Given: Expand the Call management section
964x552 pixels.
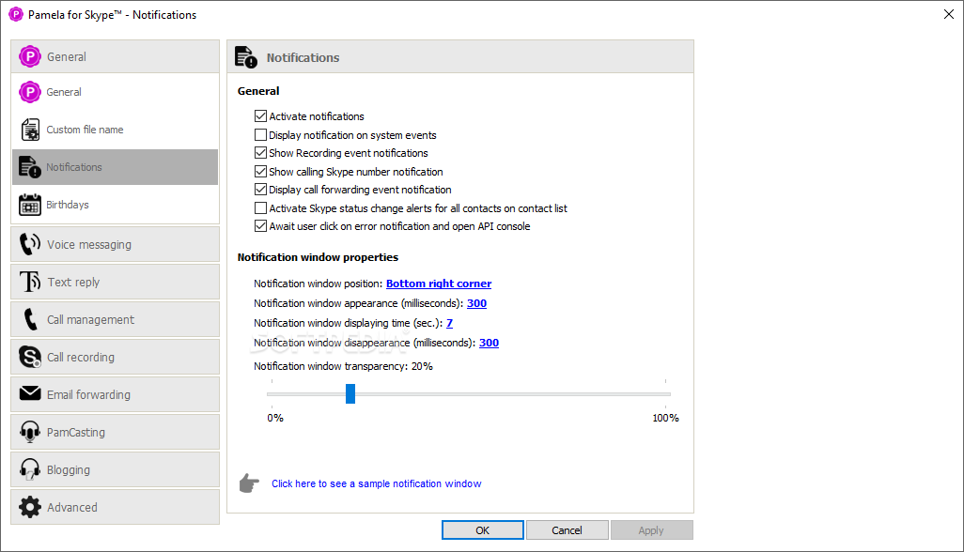Looking at the screenshot, I should pyautogui.click(x=115, y=319).
